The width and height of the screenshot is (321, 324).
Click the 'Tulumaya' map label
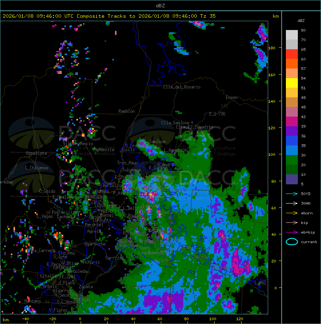(132, 170)
